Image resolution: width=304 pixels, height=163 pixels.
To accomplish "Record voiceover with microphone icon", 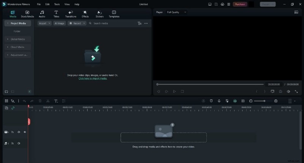I will click(219, 101).
